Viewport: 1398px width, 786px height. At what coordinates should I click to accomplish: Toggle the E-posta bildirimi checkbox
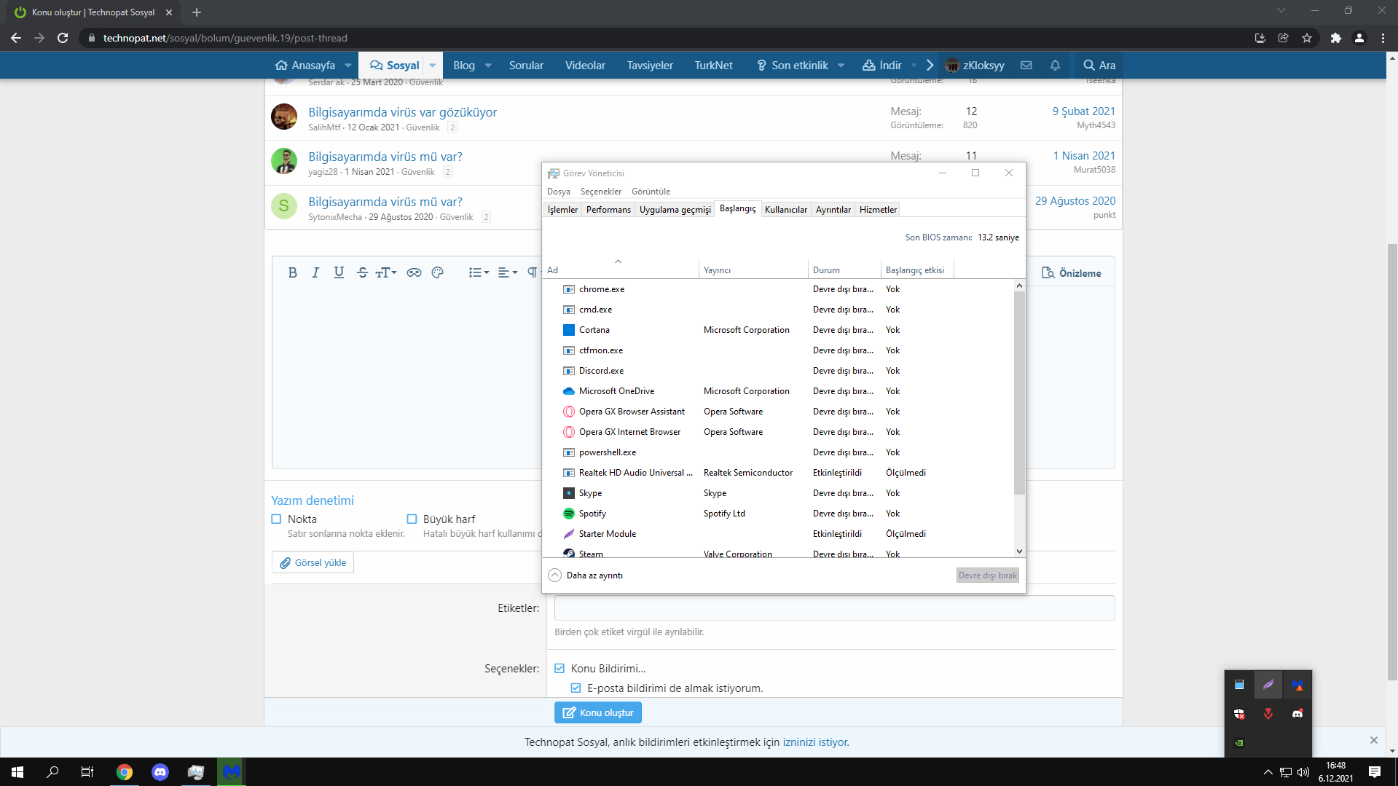click(576, 688)
